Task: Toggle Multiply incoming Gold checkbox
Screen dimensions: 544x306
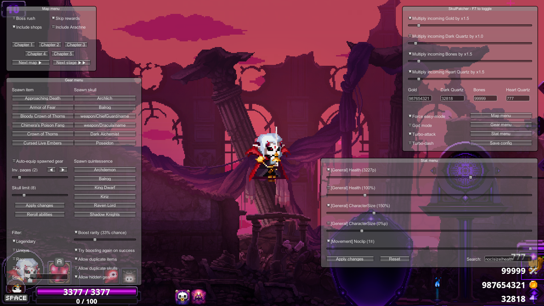Action: coord(410,18)
